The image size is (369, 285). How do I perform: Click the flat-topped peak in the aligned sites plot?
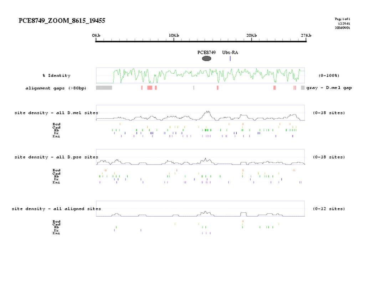click(244, 214)
